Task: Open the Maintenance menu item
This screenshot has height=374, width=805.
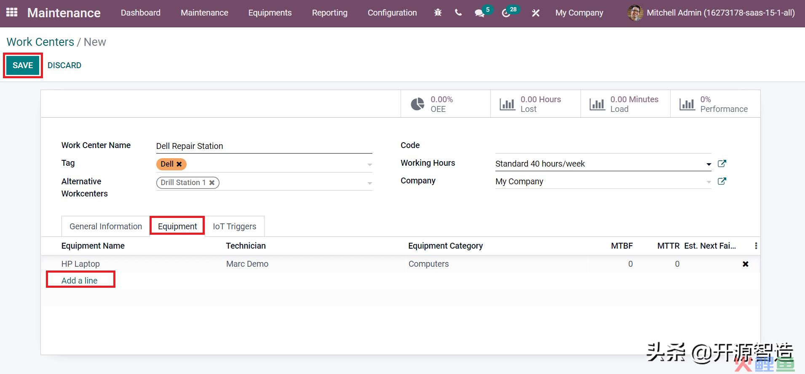Action: [x=204, y=13]
